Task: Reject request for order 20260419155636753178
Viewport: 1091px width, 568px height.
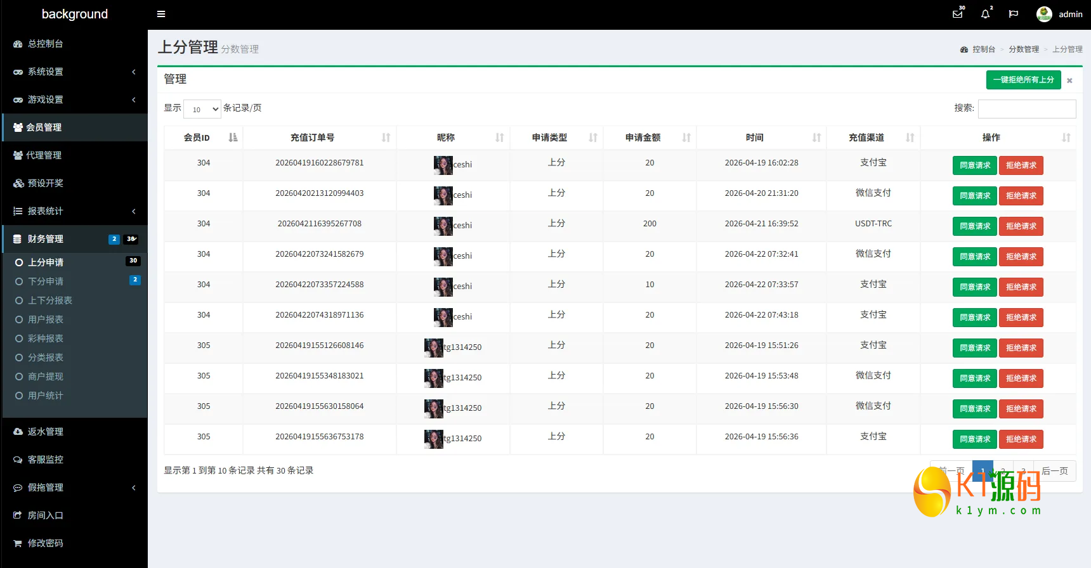Action: tap(1021, 439)
